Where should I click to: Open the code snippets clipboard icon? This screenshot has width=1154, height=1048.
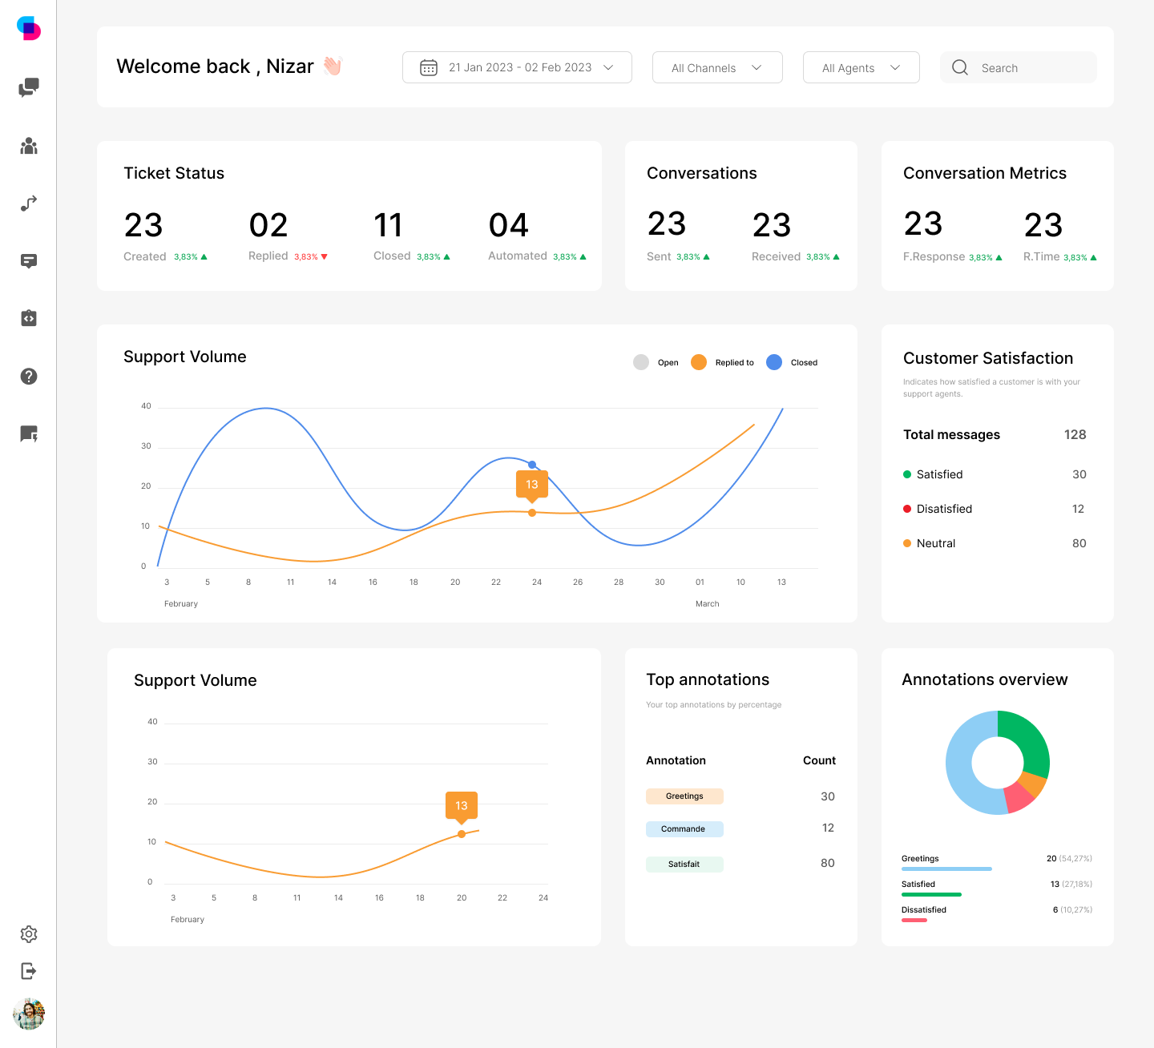pos(29,318)
